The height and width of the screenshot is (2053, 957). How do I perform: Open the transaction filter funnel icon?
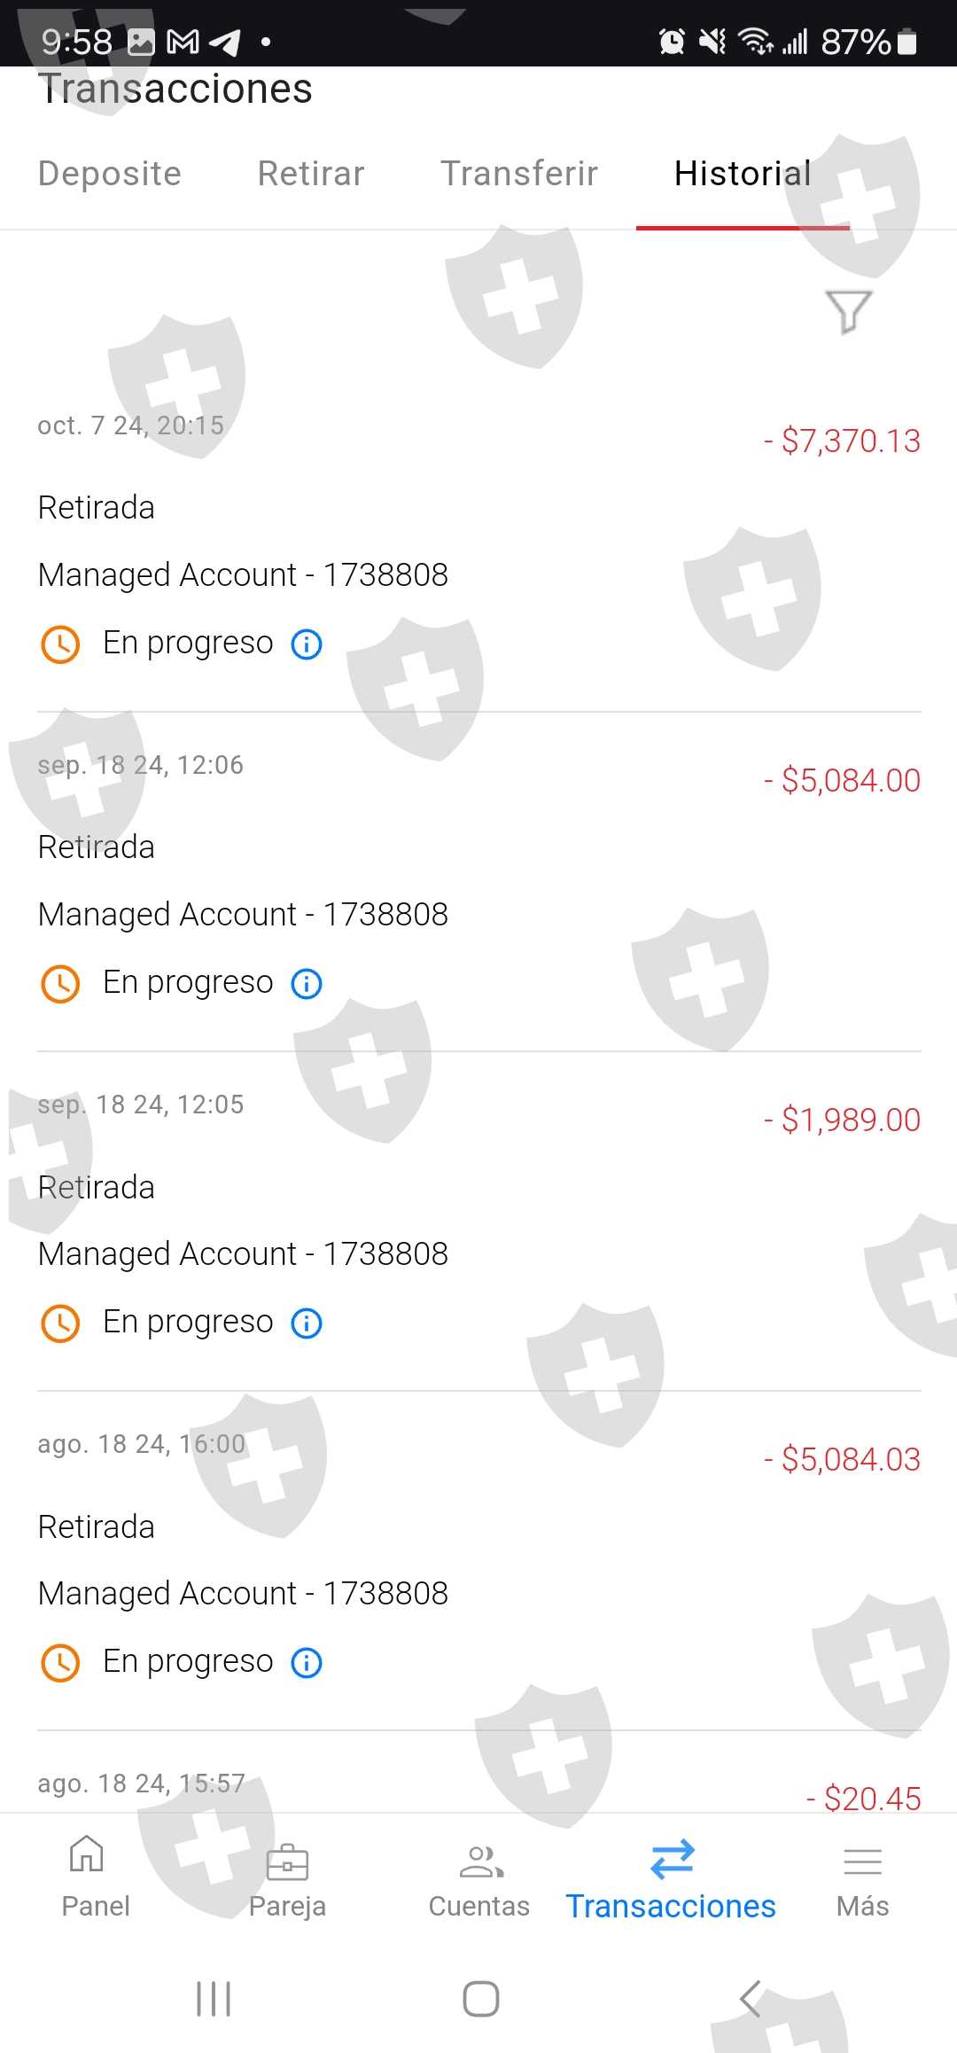click(848, 311)
